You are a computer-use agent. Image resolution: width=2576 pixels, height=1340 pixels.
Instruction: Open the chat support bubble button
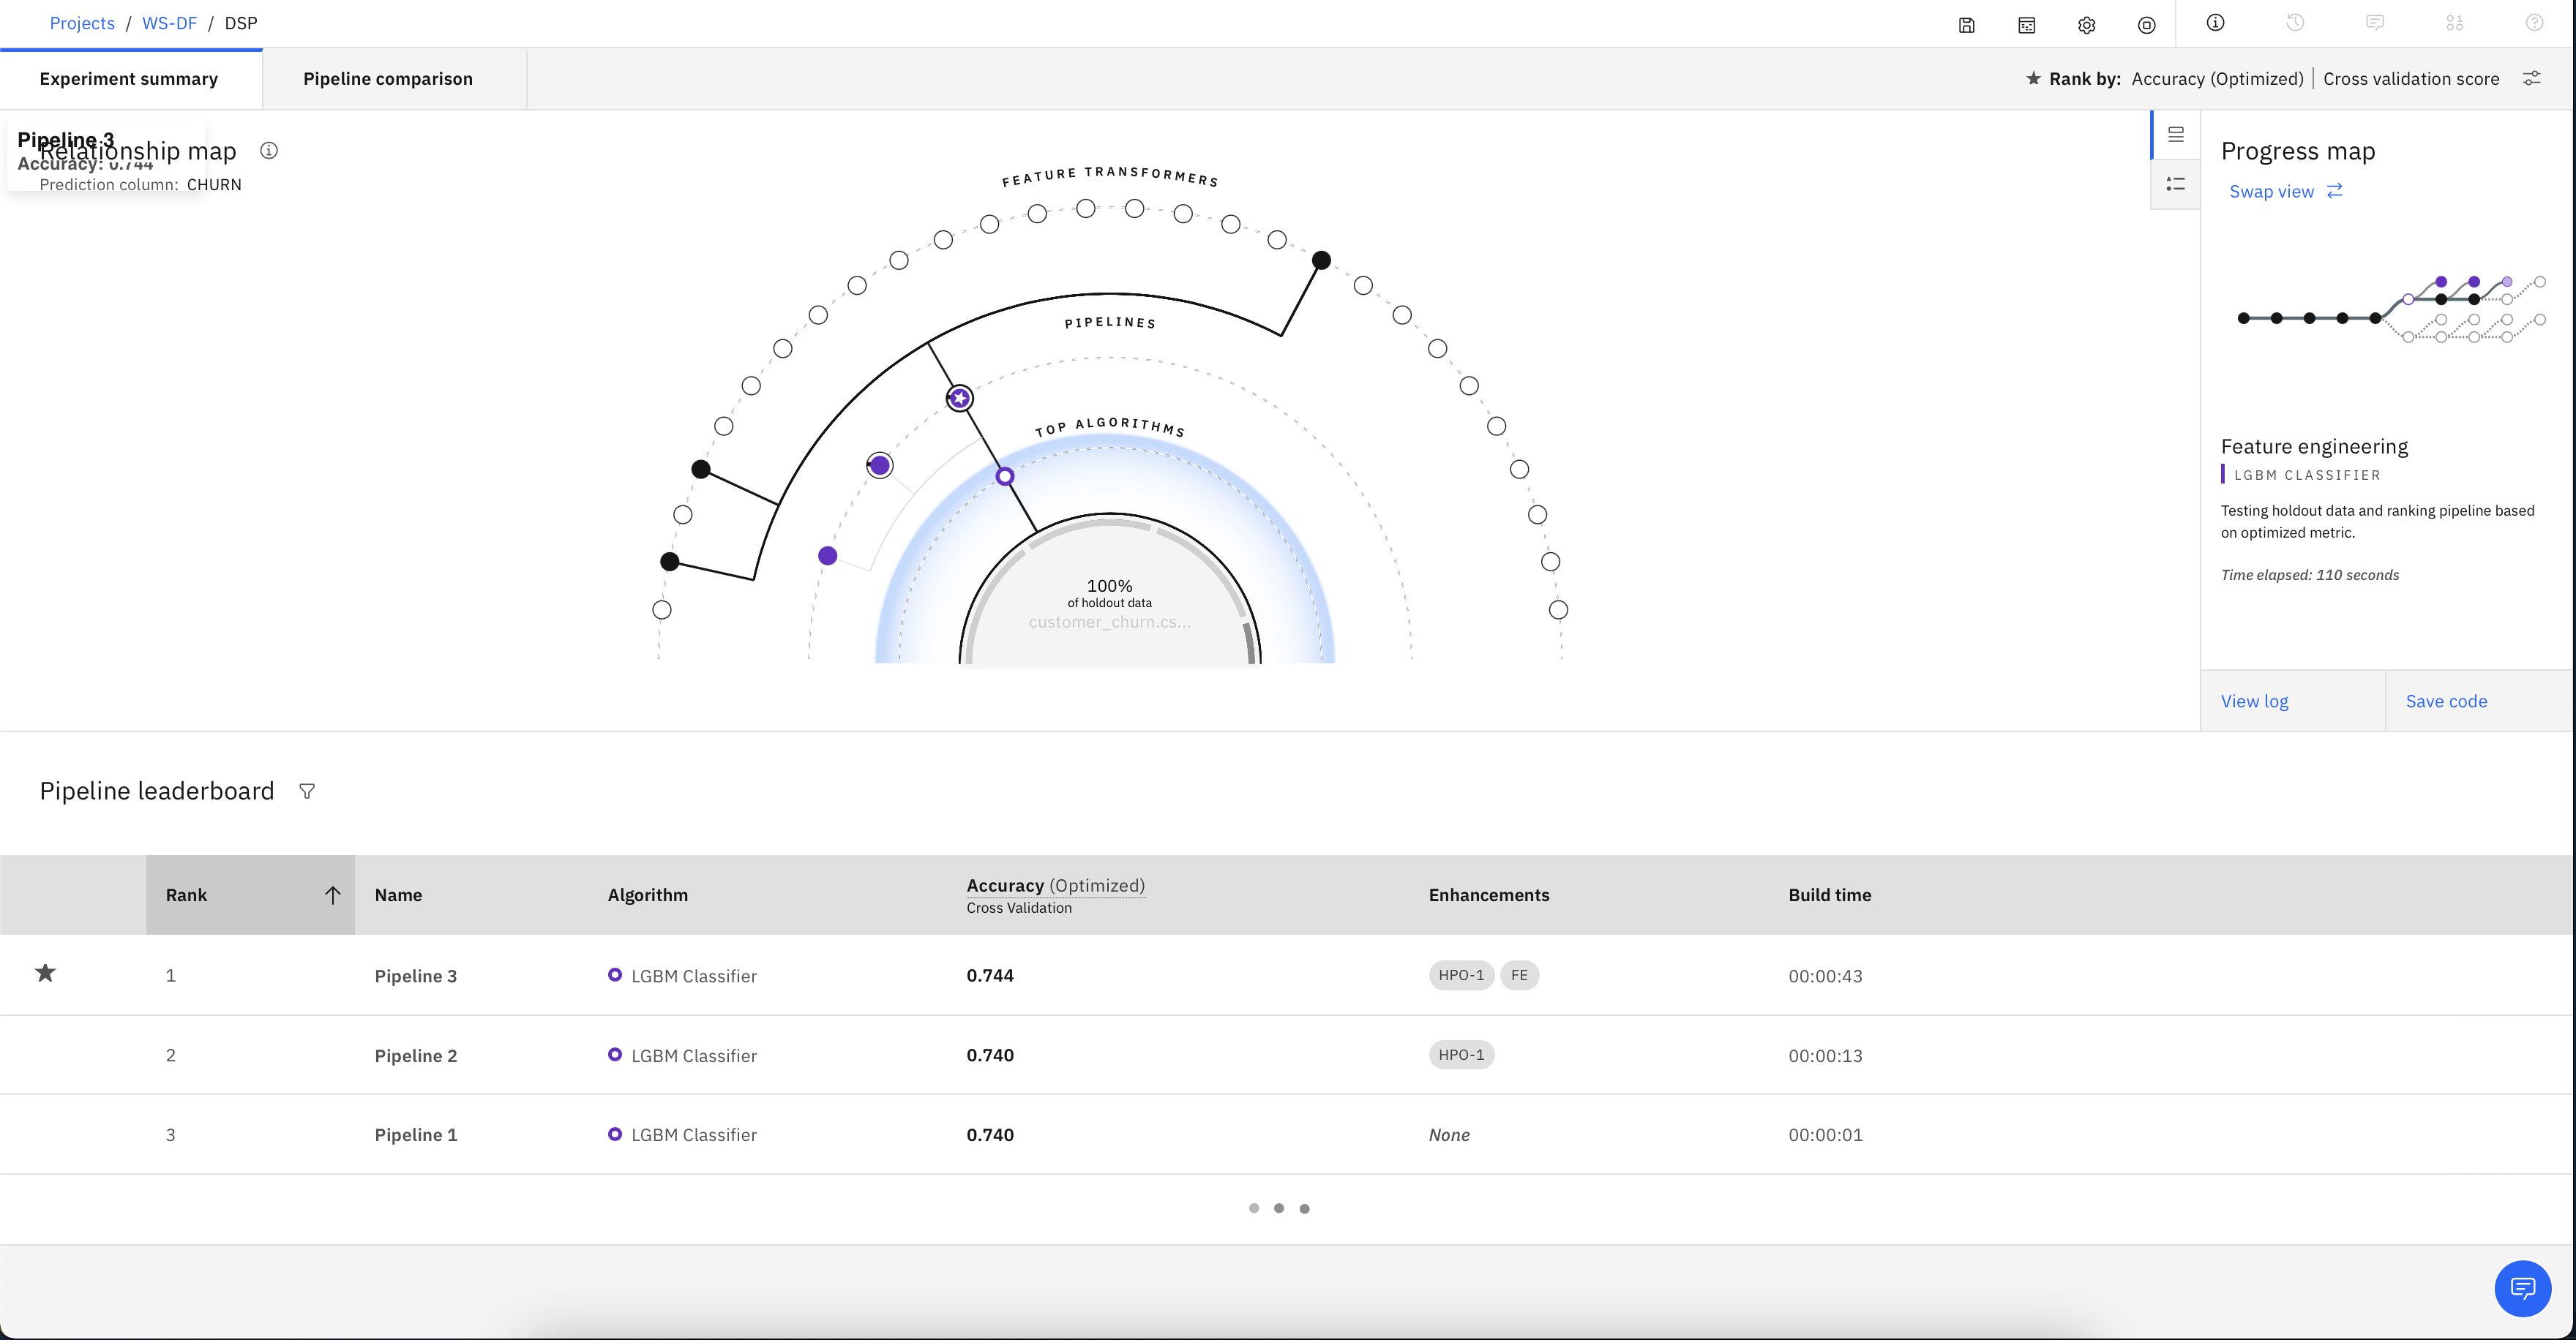coord(2522,1288)
